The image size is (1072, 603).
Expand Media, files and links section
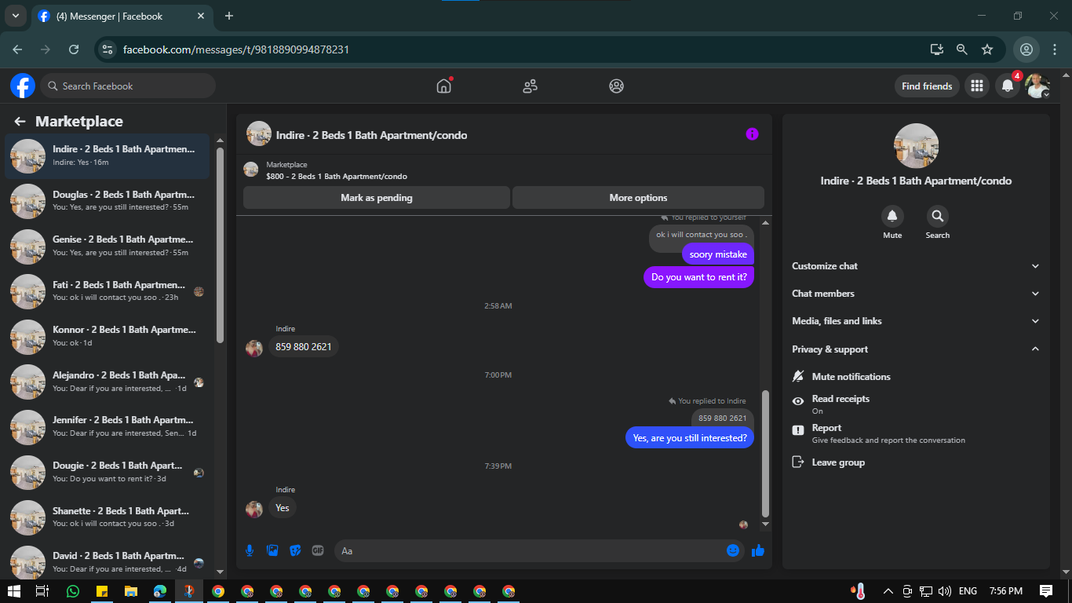click(916, 321)
